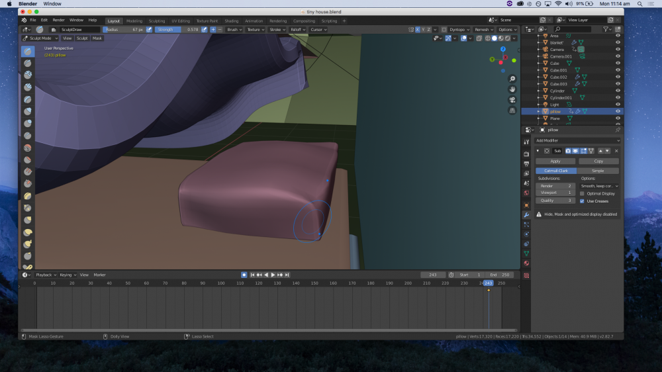The image size is (662, 372).
Task: Move Subdivision modifier down with arrow
Action: (608, 151)
